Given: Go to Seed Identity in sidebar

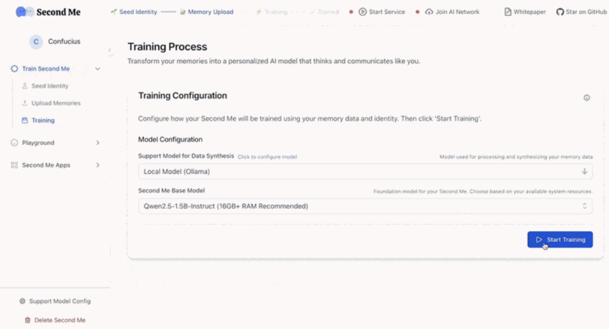Looking at the screenshot, I should click(50, 86).
